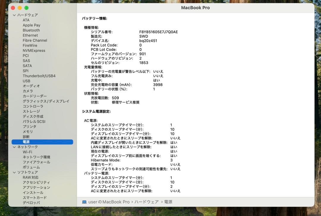Select パラレル SCSI entry
This screenshot has height=216, width=321.
pyautogui.click(x=34, y=122)
